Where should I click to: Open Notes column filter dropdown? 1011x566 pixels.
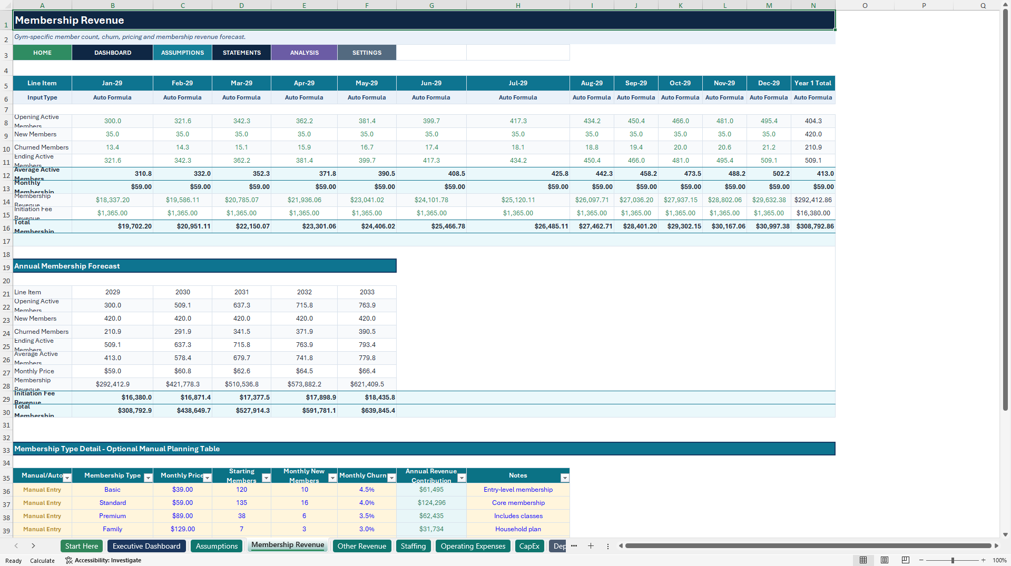[x=565, y=478]
